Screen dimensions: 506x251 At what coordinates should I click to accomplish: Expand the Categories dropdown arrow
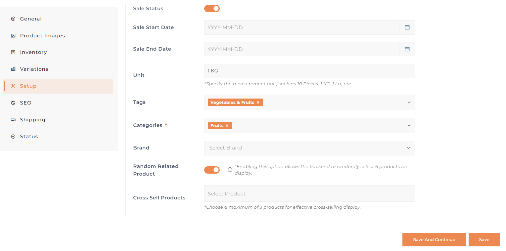409,125
